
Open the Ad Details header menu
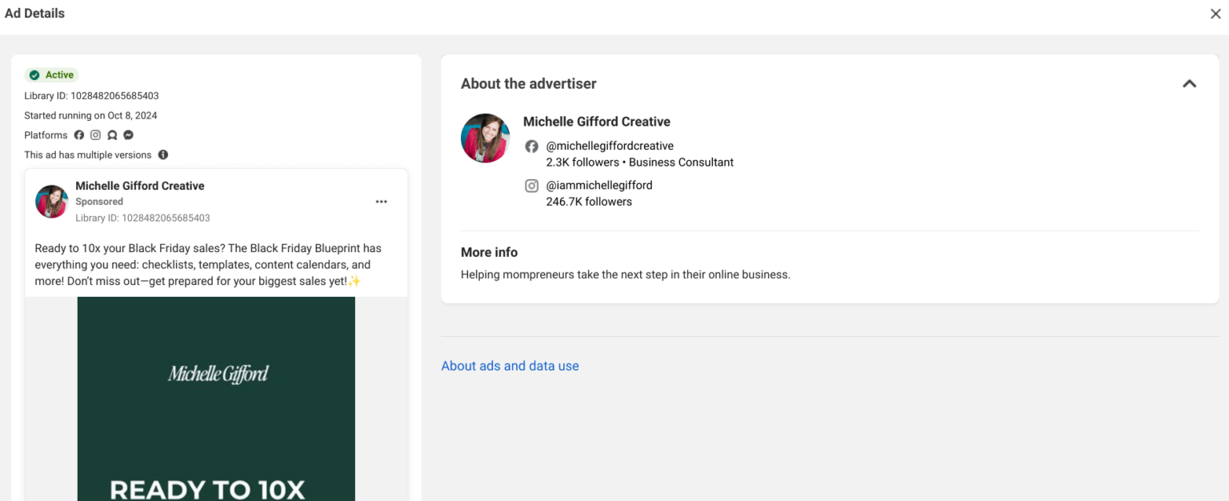pos(34,14)
